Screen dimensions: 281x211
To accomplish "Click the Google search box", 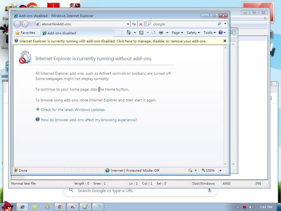I will click(181, 24).
